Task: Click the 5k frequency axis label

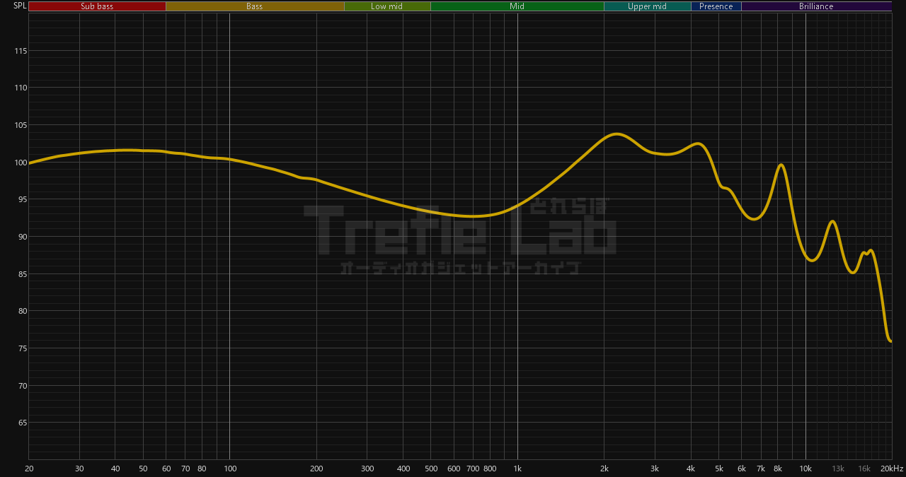Action: point(719,469)
